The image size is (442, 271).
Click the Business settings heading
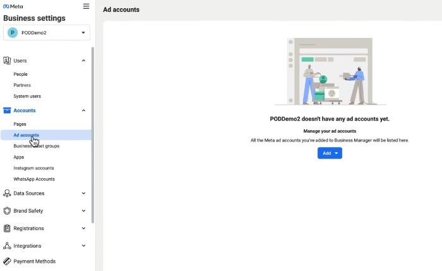(x=34, y=18)
